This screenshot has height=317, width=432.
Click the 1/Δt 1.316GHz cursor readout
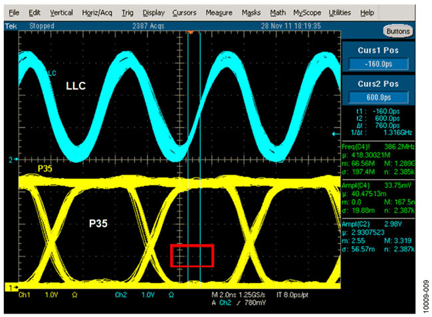[381, 132]
